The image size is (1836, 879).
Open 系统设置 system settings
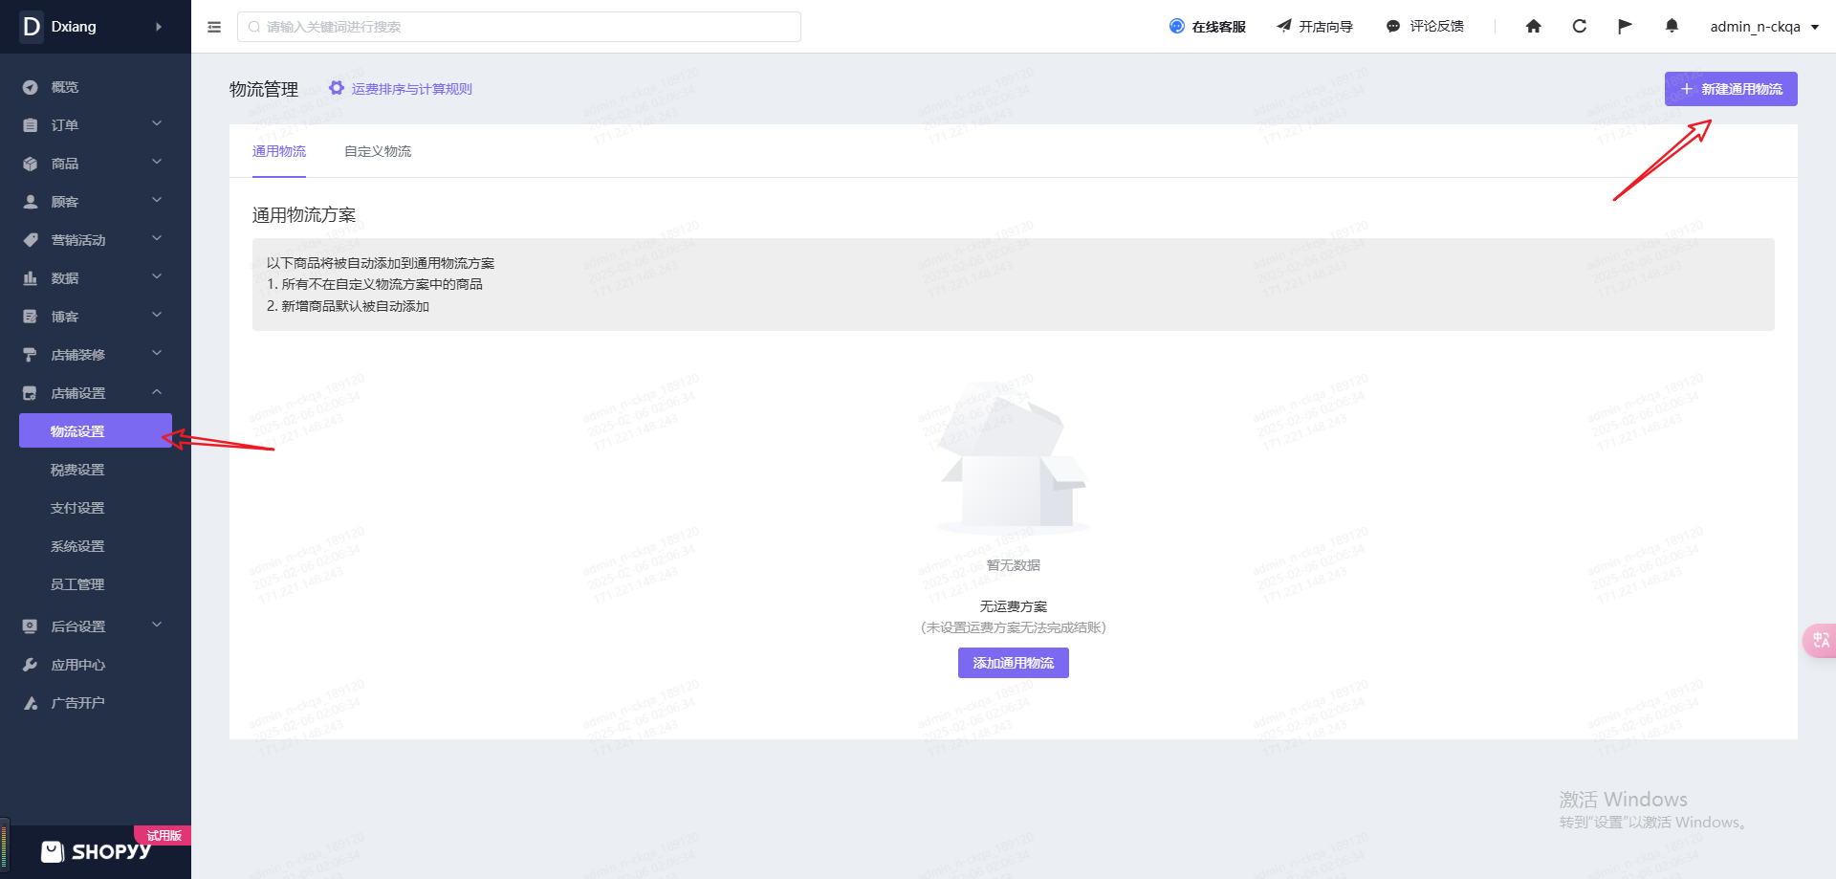click(x=77, y=546)
